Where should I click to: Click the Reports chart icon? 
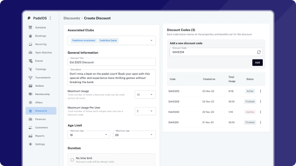point(30,136)
